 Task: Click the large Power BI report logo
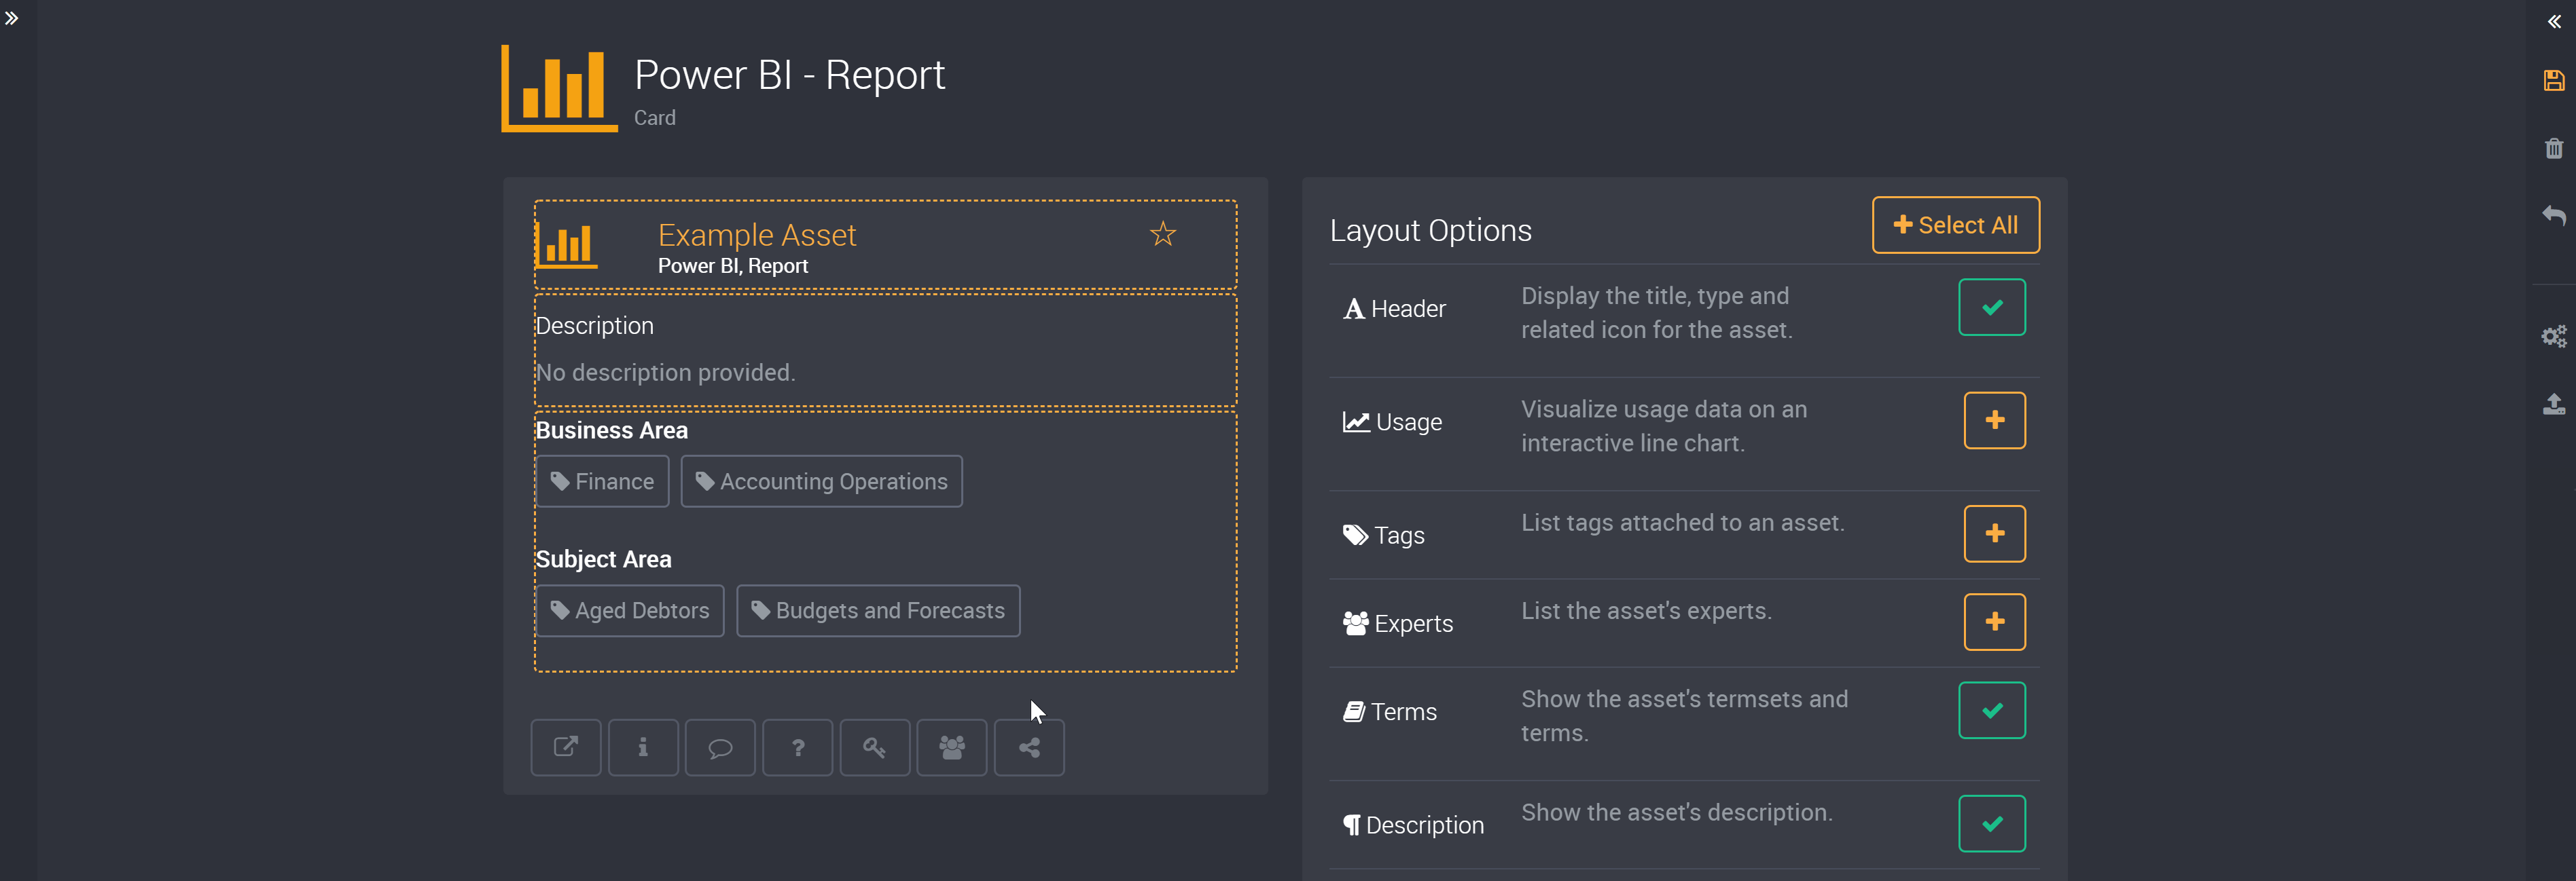[559, 88]
